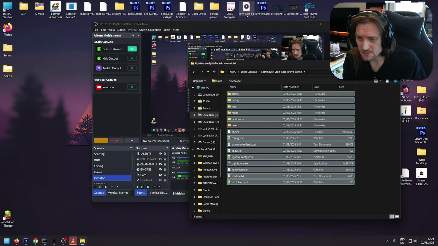Hide the EMOTES source
Image resolution: width=438 pixels, height=246 pixels.
(x=160, y=169)
